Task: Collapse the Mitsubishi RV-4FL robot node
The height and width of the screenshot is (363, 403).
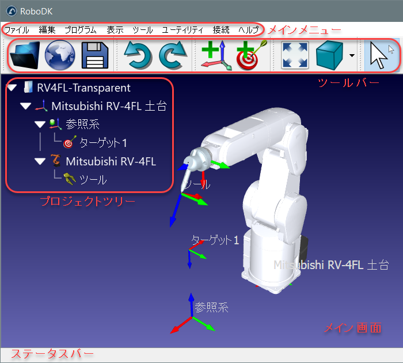Action: 40,161
